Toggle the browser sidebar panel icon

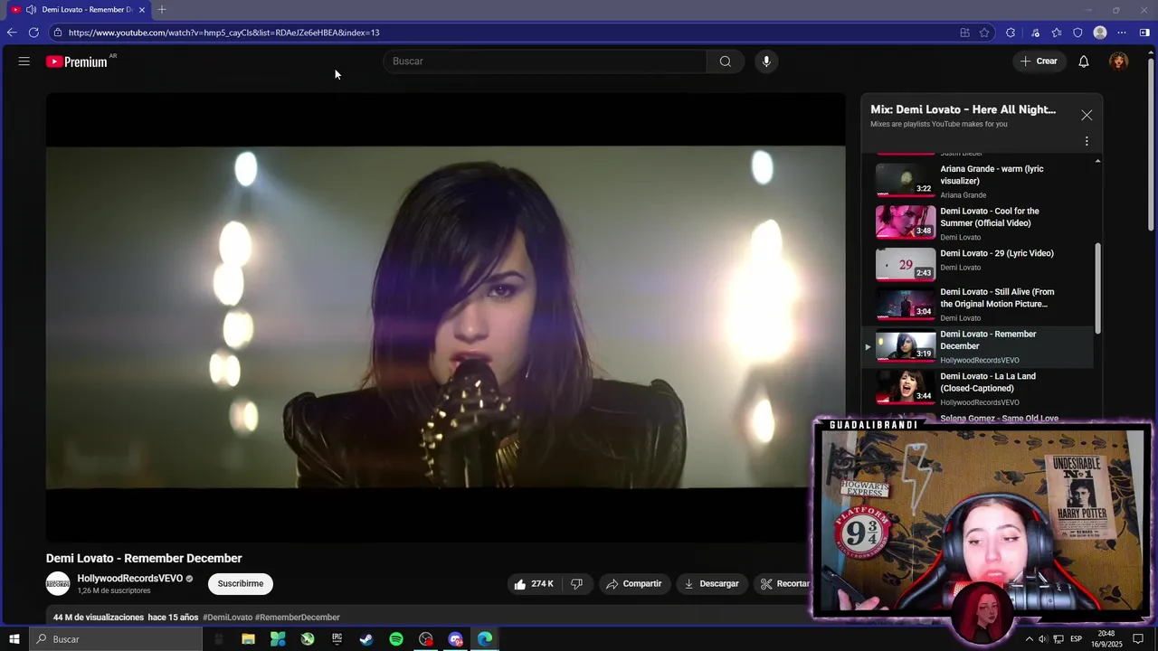click(x=1144, y=33)
